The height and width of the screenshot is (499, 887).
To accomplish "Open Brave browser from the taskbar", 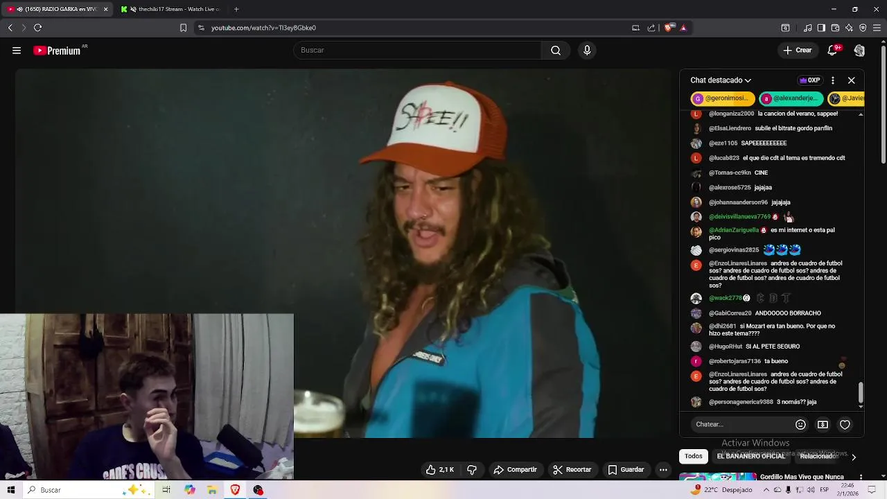I will point(235,490).
